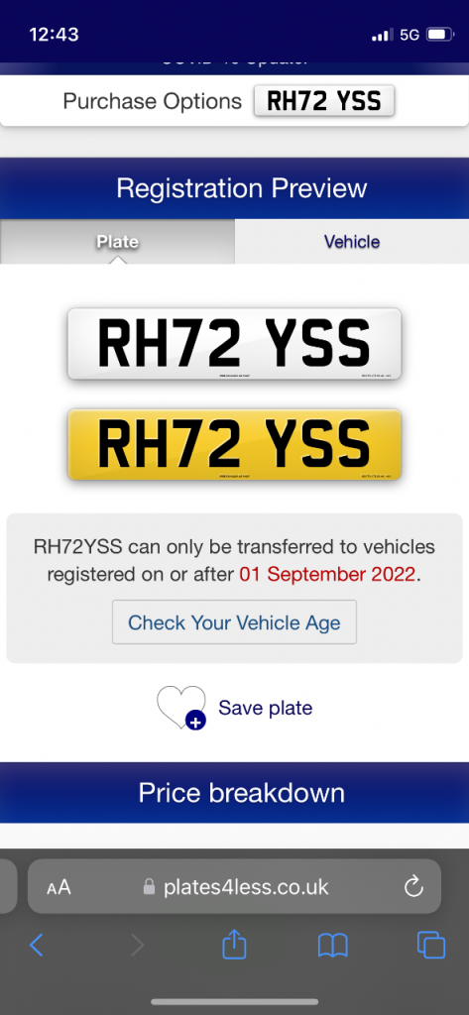
Task: Tap the Safari forward arrow
Action: point(137,946)
